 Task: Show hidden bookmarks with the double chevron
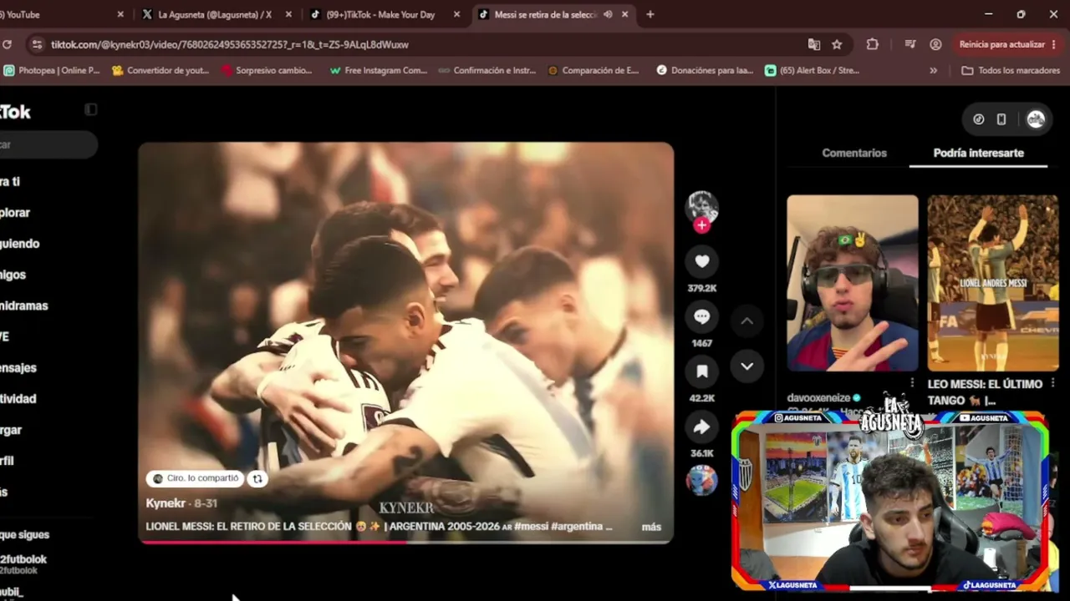point(933,70)
